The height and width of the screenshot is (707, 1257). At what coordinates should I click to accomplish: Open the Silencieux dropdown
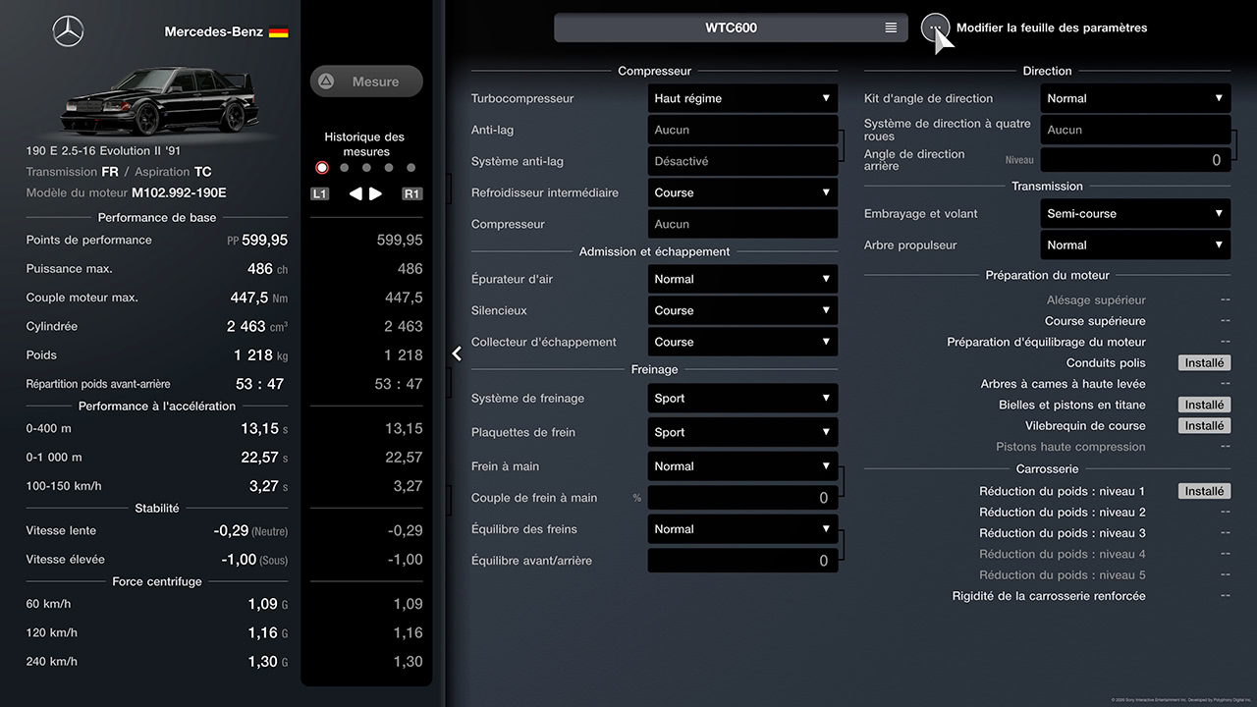click(x=742, y=310)
